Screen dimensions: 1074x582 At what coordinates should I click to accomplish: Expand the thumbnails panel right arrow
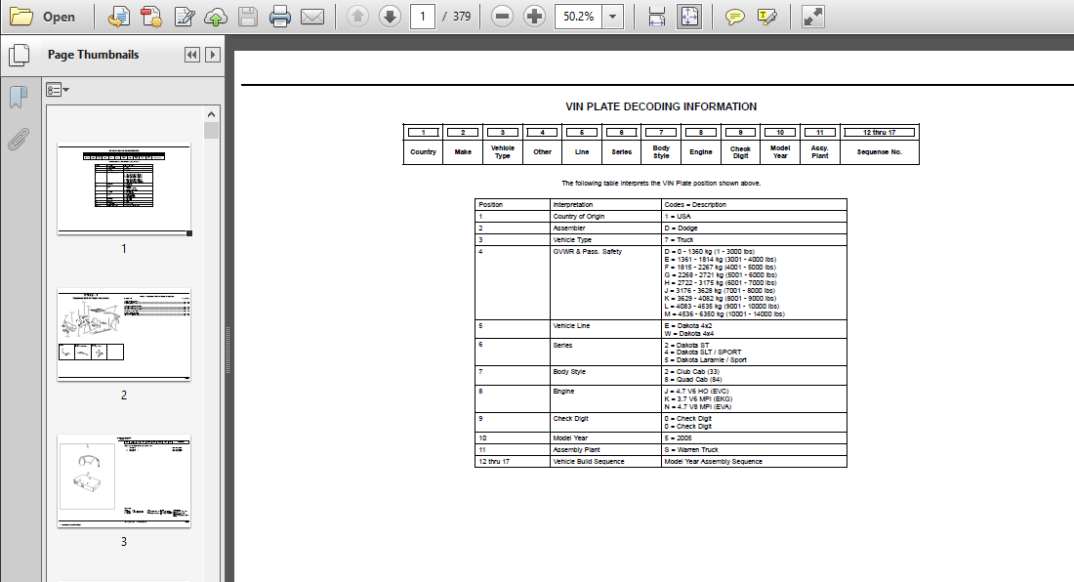[213, 55]
